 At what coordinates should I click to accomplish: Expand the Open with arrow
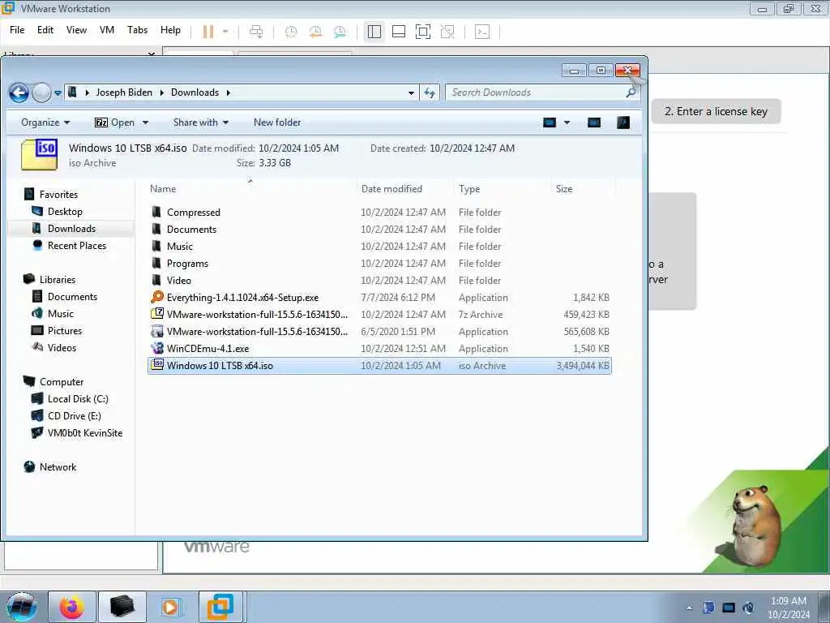(x=146, y=122)
